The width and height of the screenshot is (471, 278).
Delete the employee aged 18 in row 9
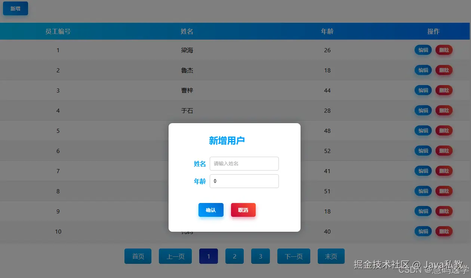(x=444, y=211)
